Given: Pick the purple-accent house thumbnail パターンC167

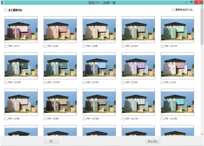Looking at the screenshot, I should pos(138,66).
